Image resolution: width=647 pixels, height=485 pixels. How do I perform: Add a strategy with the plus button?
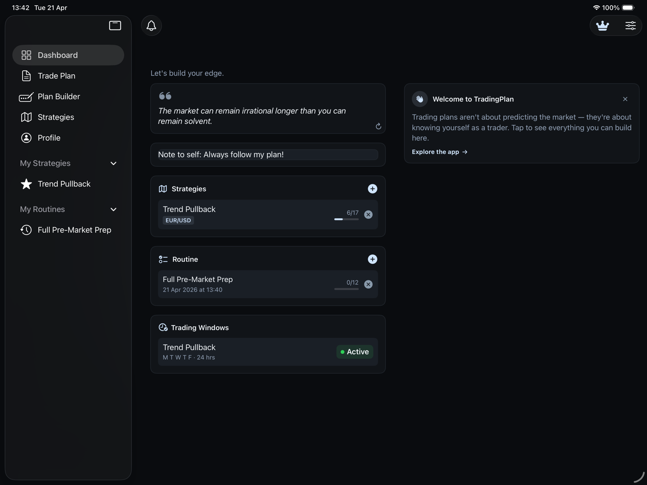tap(372, 189)
